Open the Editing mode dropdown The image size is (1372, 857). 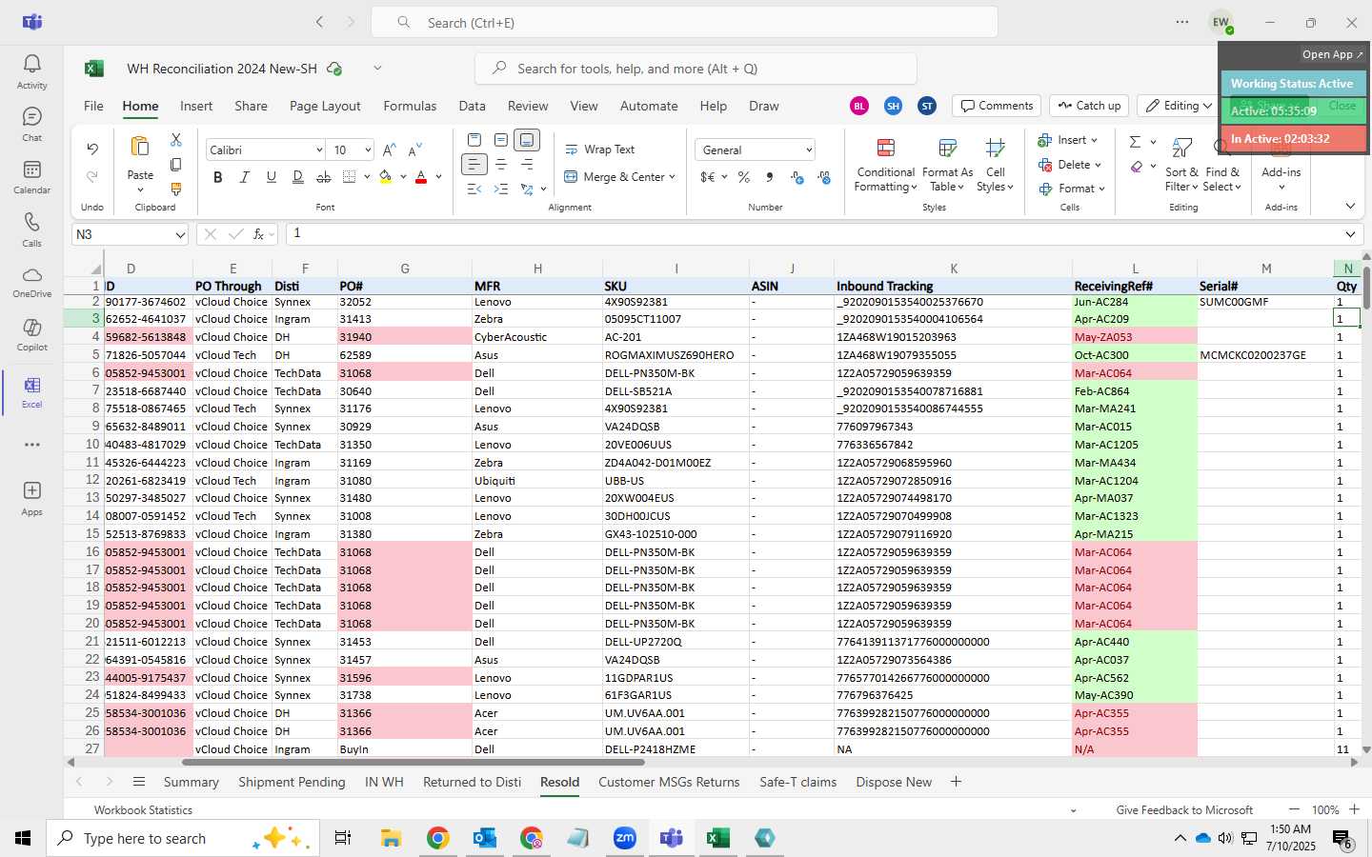pos(1179,106)
